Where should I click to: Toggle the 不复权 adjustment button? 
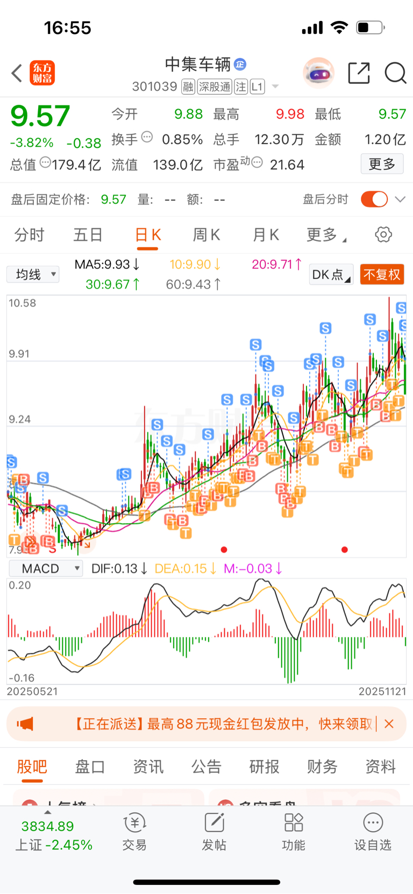coord(382,275)
